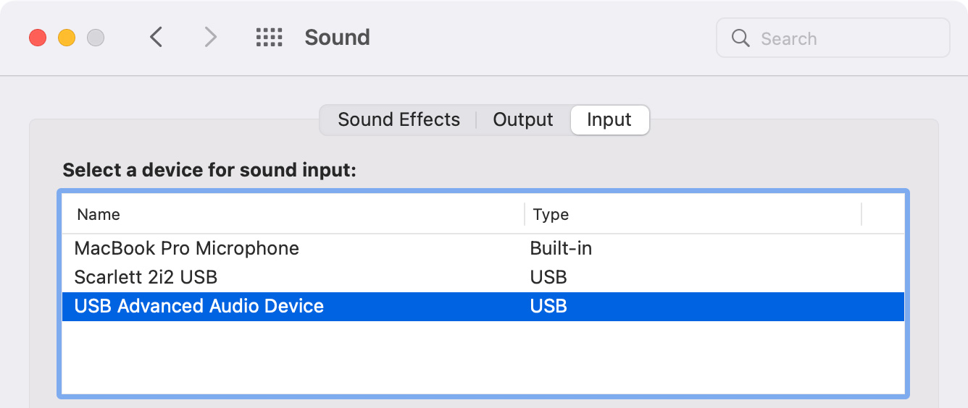This screenshot has width=968, height=408.
Task: Show all preferences with the grid icon
Action: [x=270, y=38]
